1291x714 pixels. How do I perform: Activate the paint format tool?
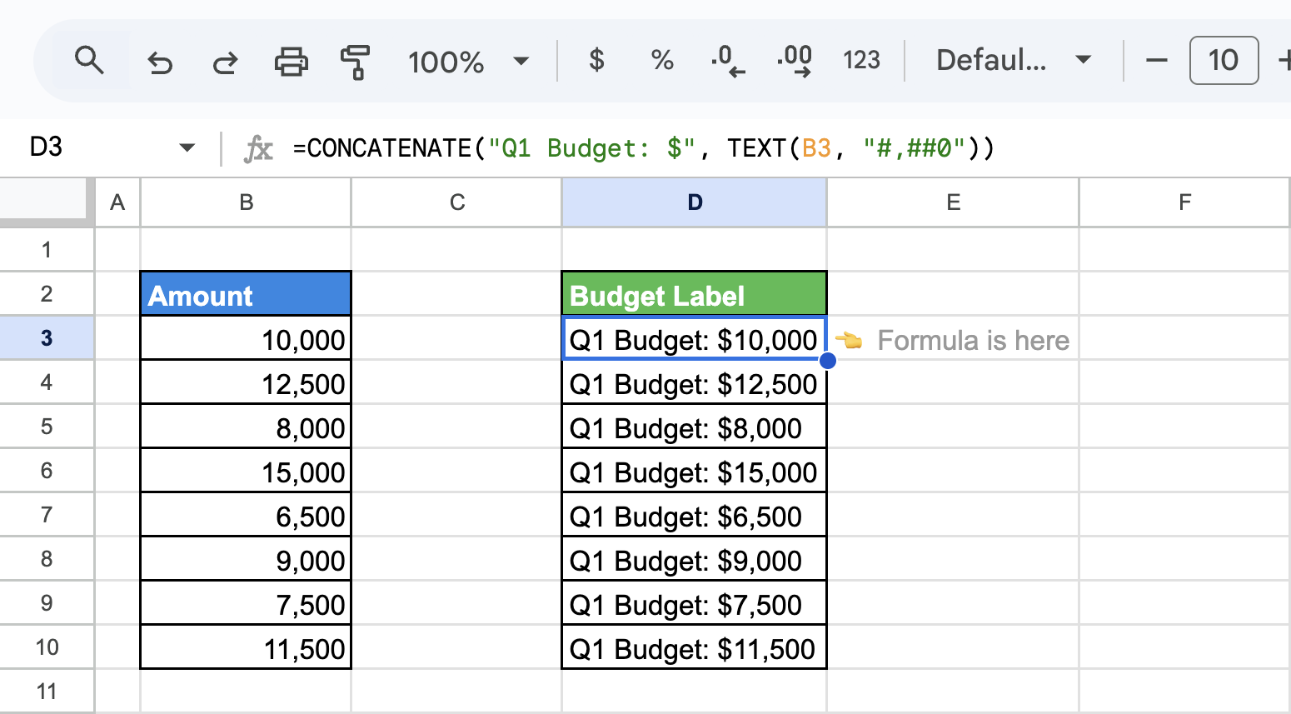point(356,62)
